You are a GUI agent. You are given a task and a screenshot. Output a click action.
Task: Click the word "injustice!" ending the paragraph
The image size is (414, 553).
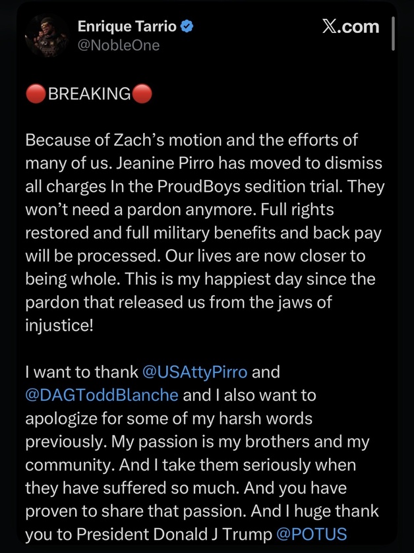click(x=59, y=325)
